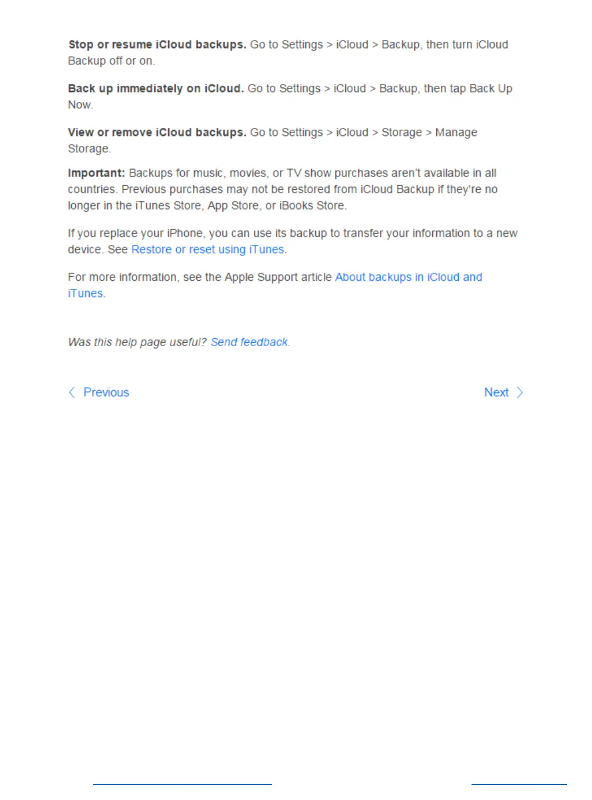Click 'Was this help page useful?' text

[x=137, y=342]
